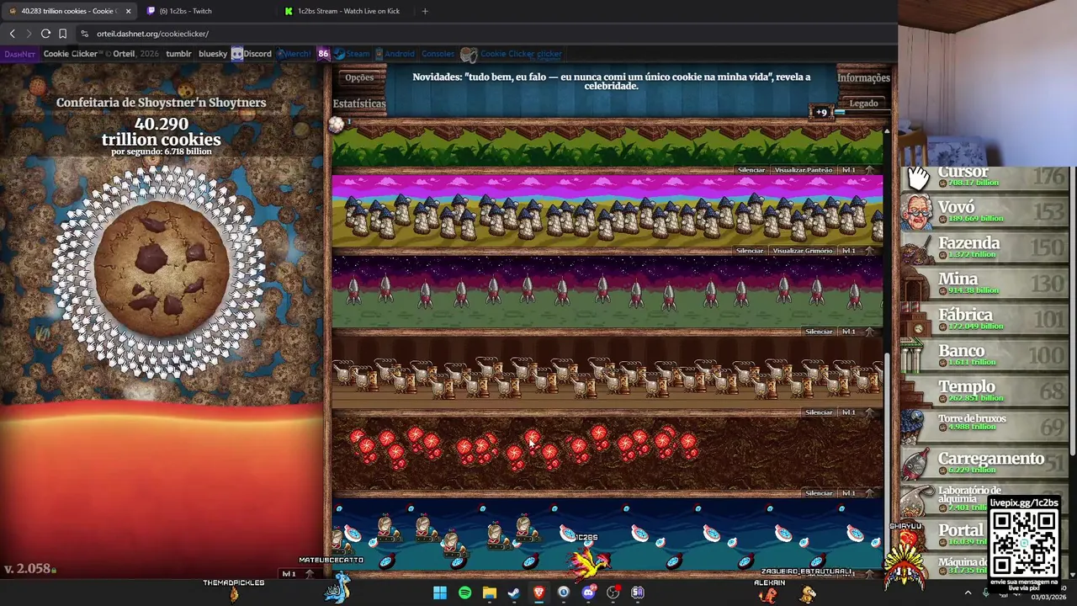The image size is (1077, 606).
Task: Open Opções menu
Action: 359,77
